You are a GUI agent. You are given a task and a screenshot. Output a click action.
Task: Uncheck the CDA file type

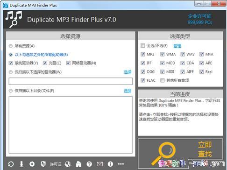[x=183, y=63]
